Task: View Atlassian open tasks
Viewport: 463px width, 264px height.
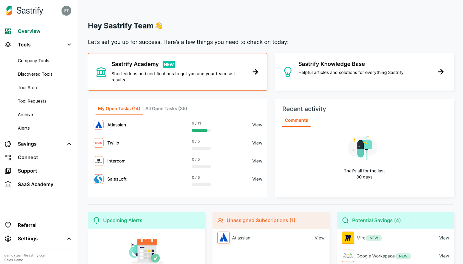Action: coord(257,125)
